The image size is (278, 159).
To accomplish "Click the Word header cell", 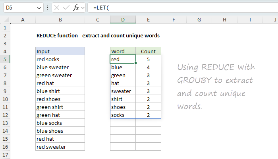I will [x=123, y=51].
